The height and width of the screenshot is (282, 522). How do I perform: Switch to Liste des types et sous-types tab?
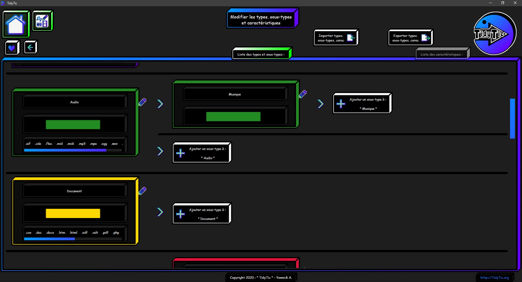pos(262,53)
